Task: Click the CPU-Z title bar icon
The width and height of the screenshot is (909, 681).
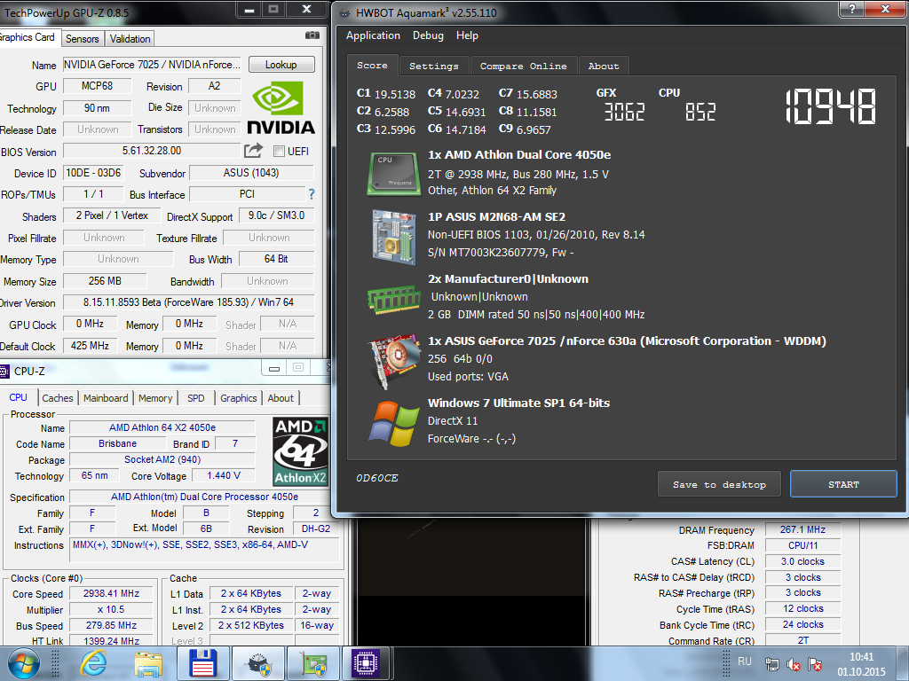Action: point(4,372)
